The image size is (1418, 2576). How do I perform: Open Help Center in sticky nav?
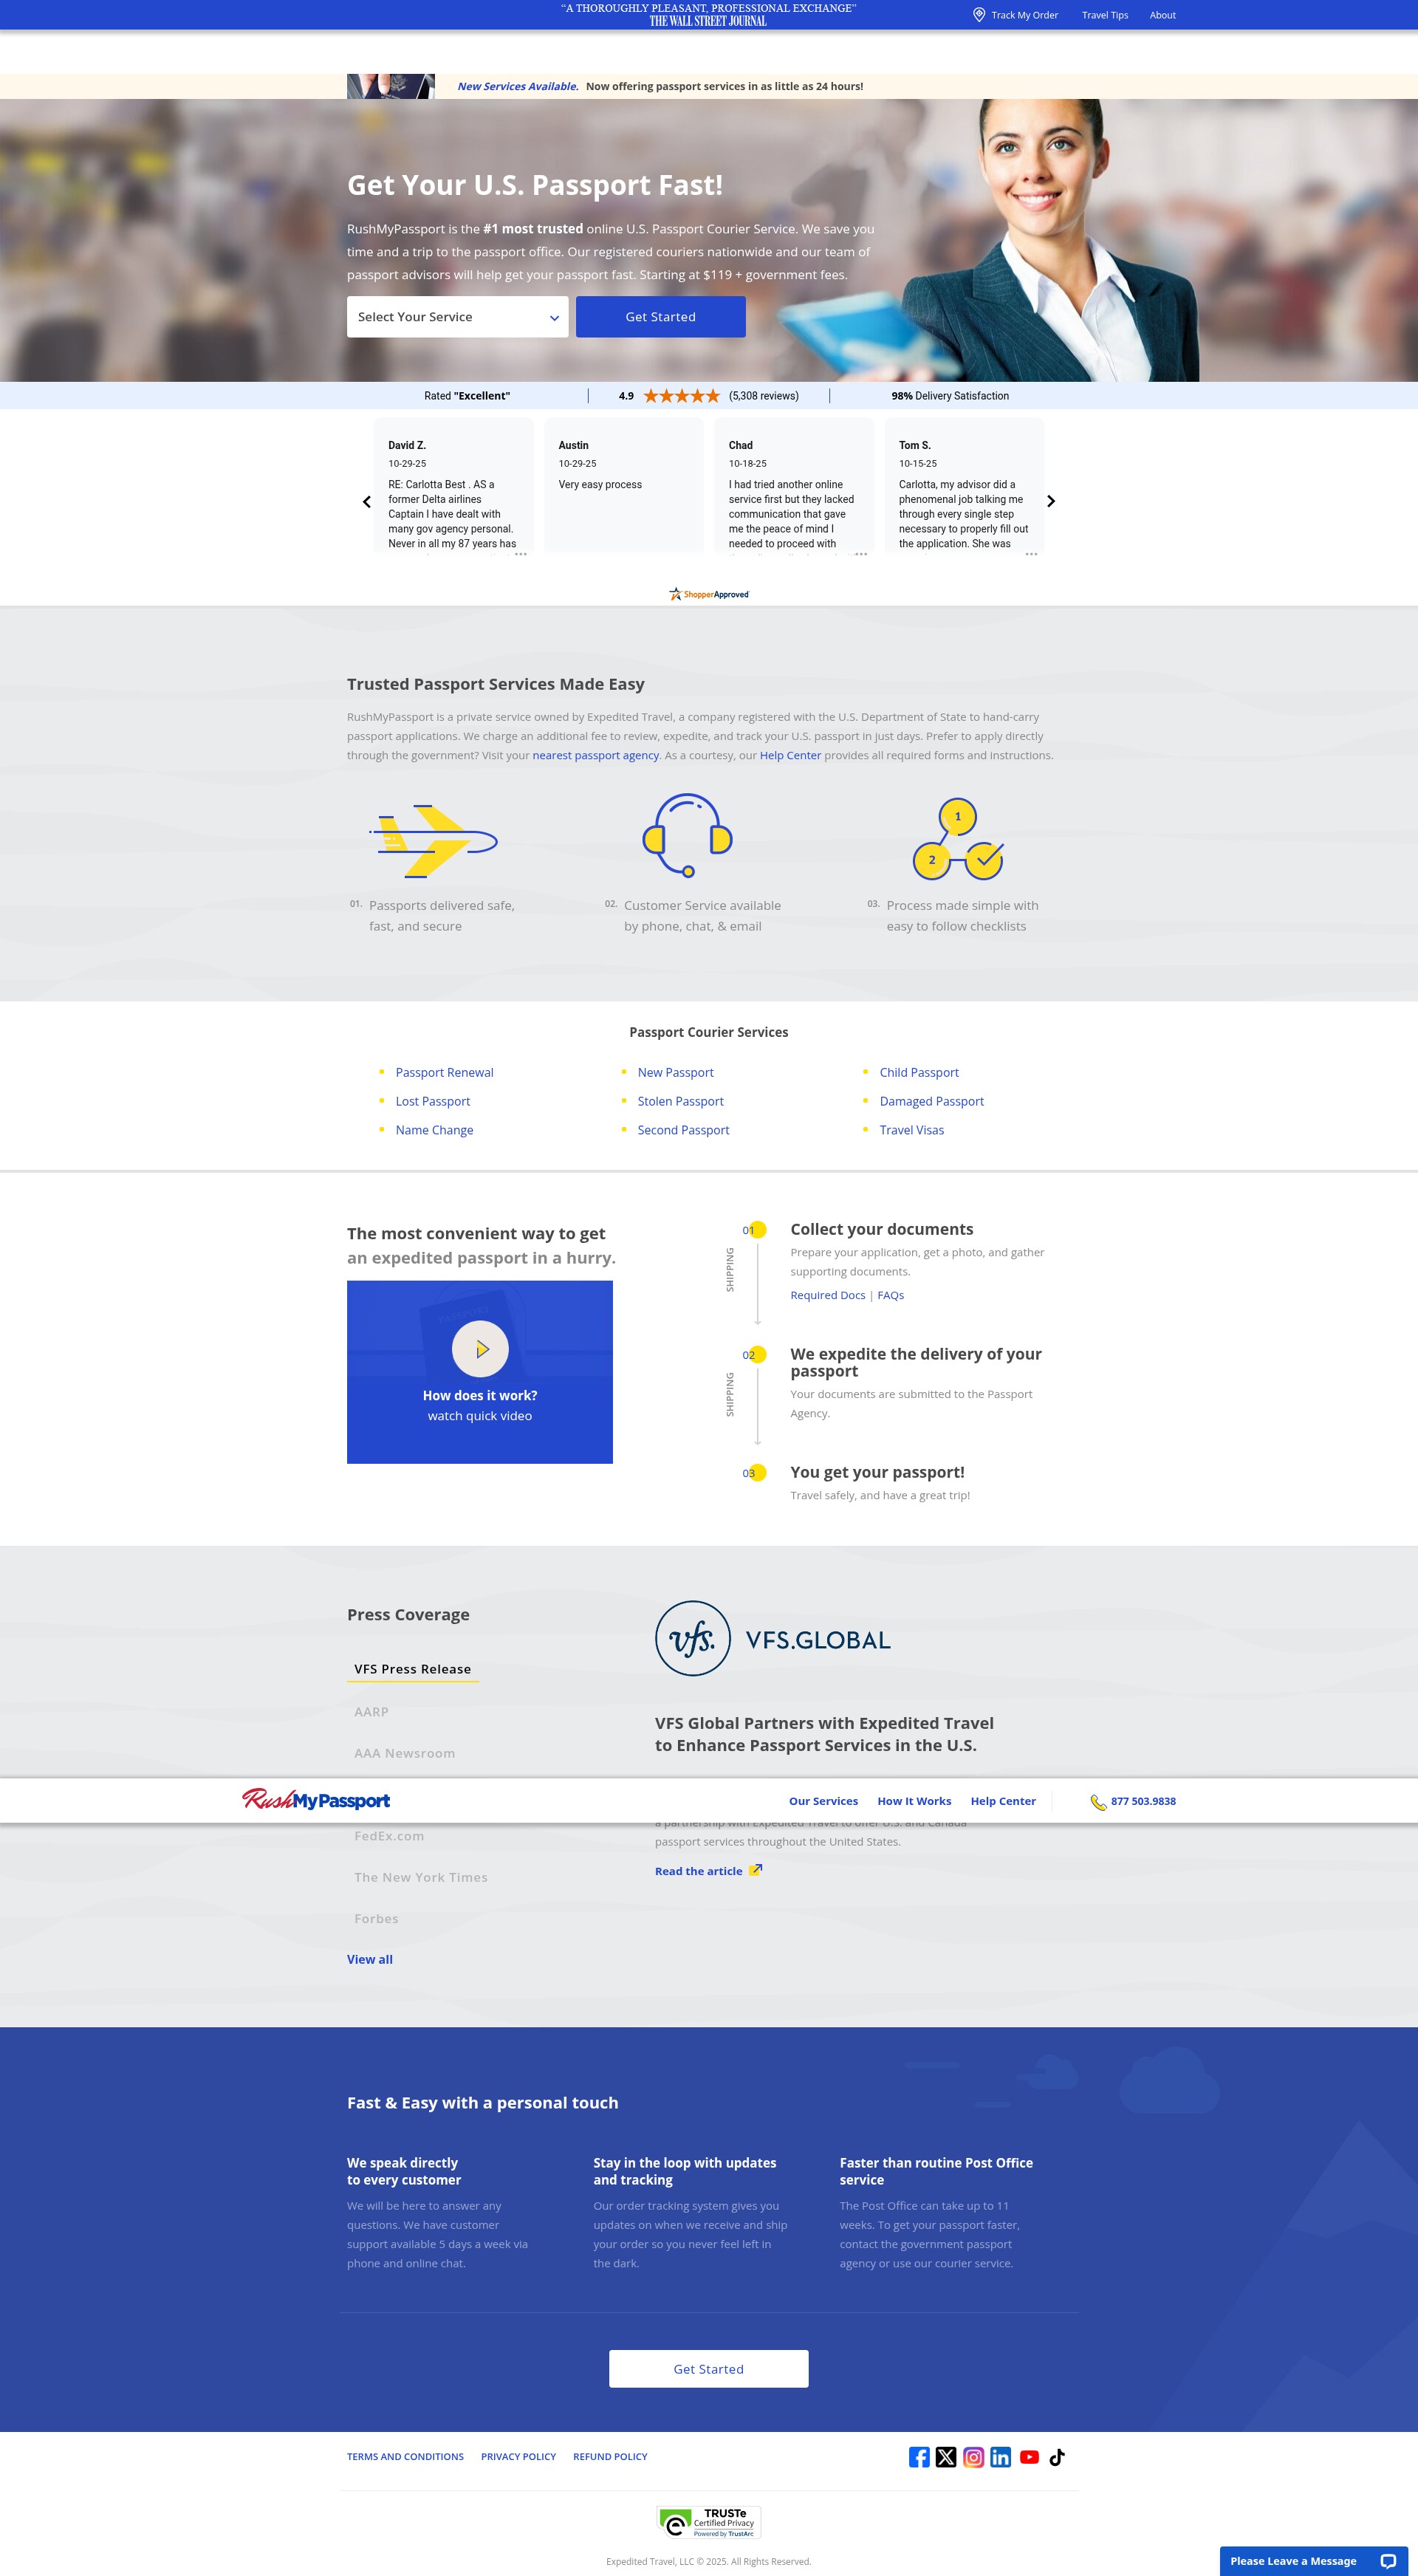point(1003,1801)
